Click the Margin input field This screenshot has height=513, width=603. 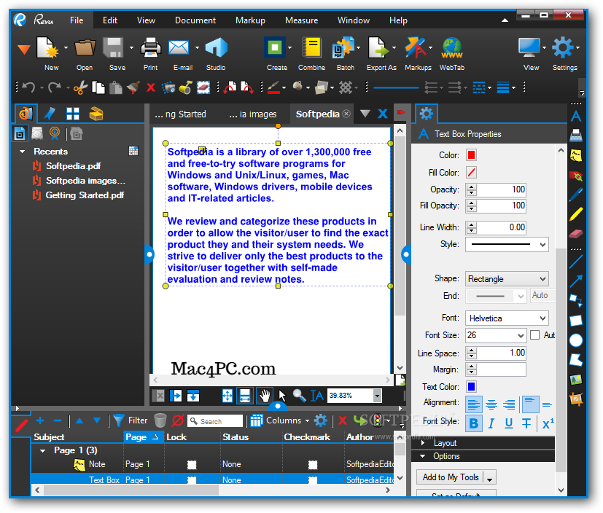click(501, 369)
